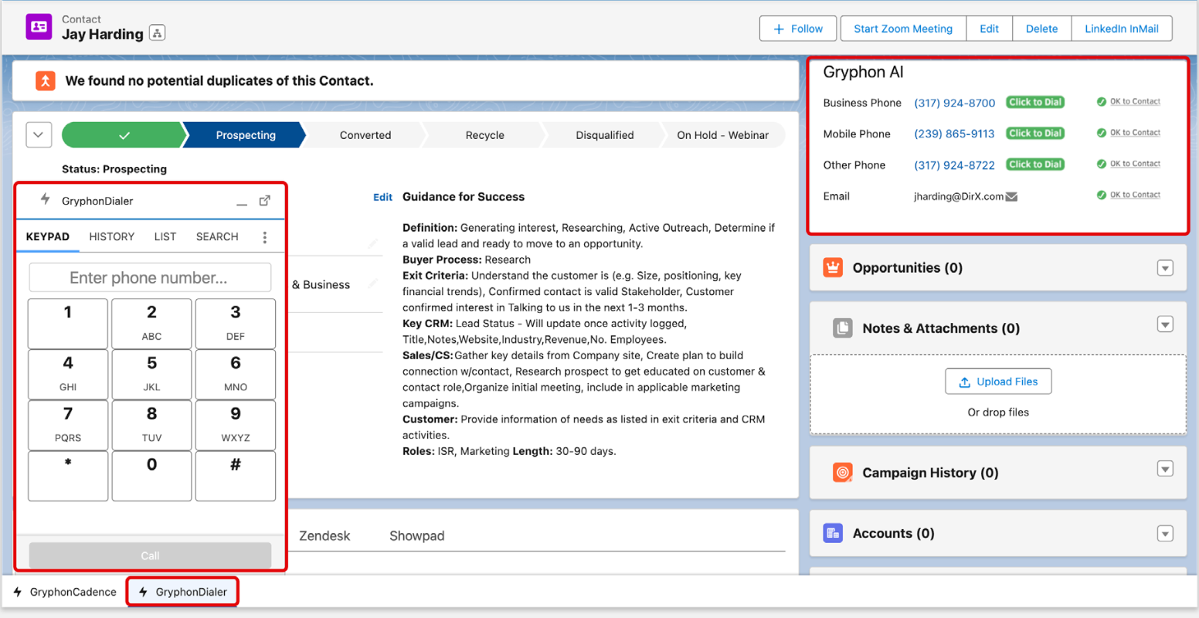Click the Notes & Attachments page icon
The image size is (1199, 618).
coord(843,328)
